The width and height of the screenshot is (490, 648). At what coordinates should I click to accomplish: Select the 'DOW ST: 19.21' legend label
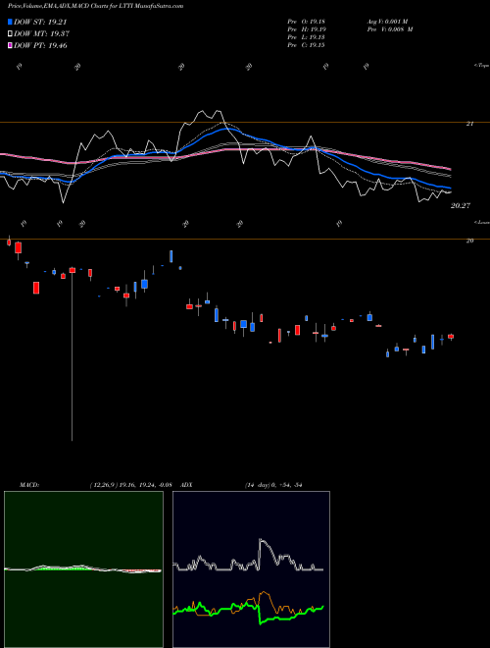coord(40,22)
